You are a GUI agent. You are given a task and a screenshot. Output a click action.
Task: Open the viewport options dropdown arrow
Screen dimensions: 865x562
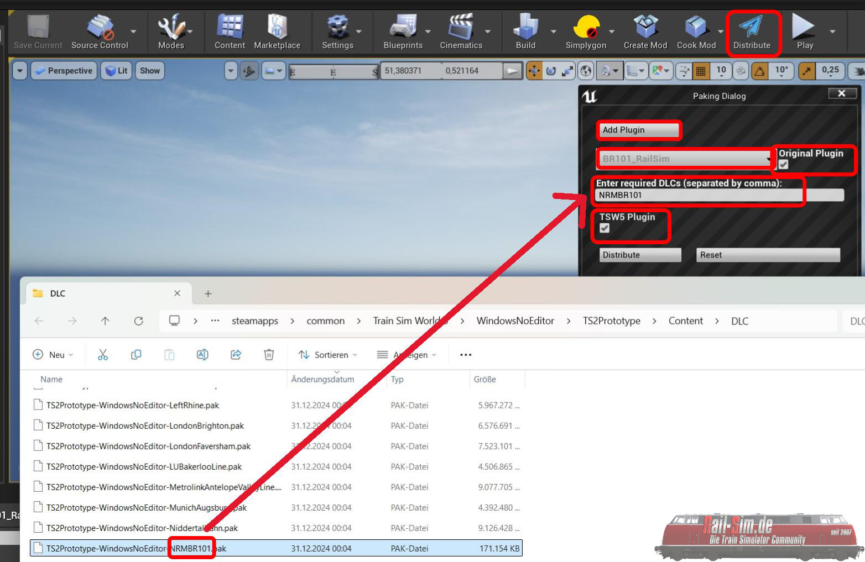click(20, 71)
